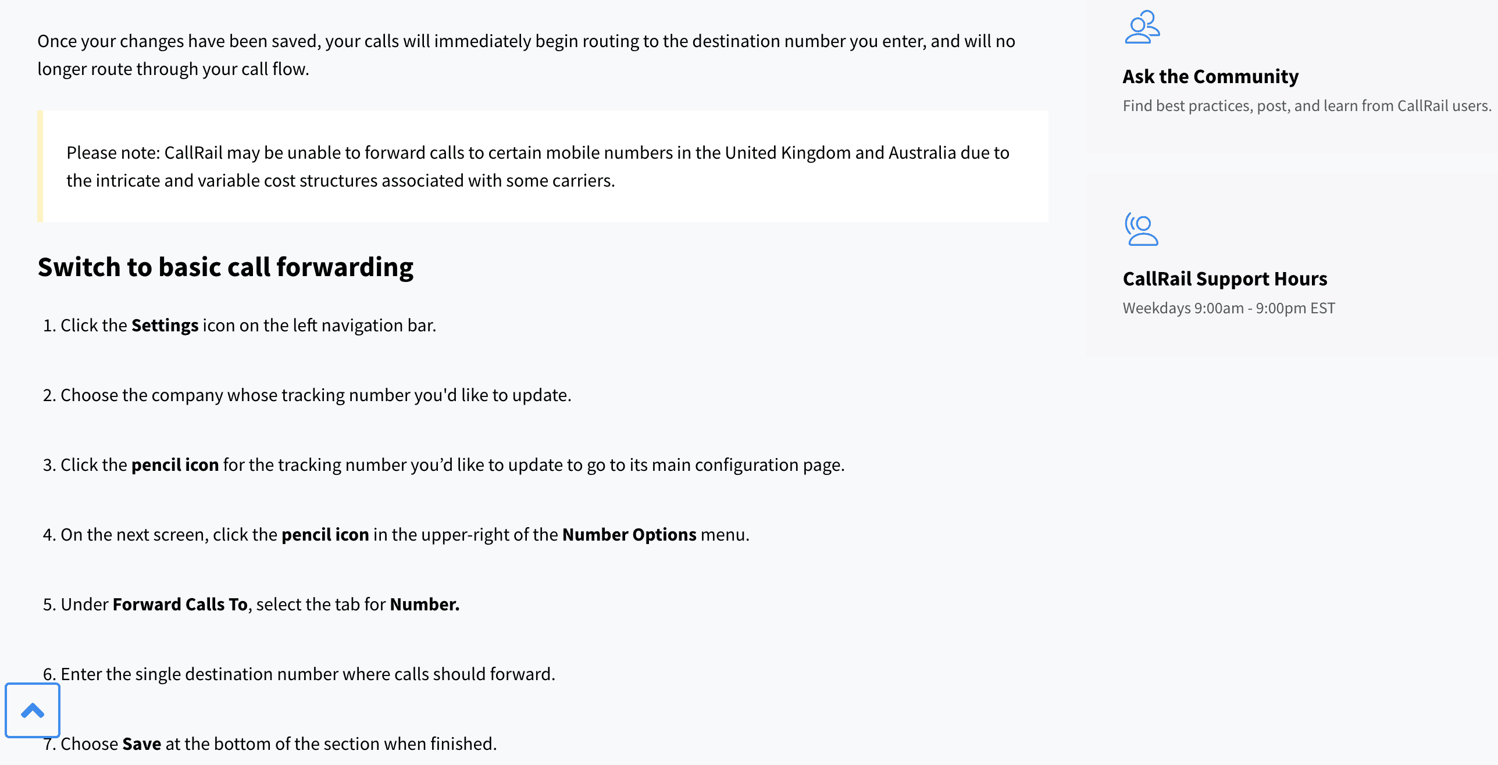Select the Save text in step 7

coord(142,743)
